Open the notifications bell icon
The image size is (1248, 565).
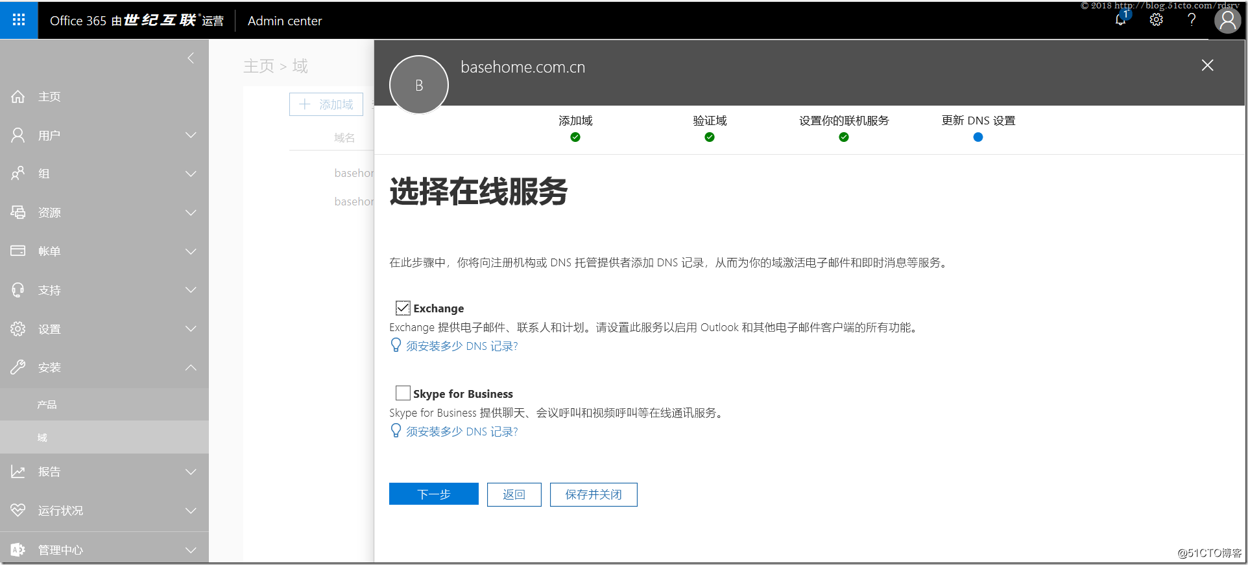[1121, 19]
